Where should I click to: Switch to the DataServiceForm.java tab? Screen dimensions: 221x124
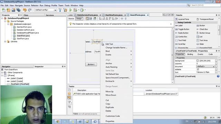pos(87,15)
